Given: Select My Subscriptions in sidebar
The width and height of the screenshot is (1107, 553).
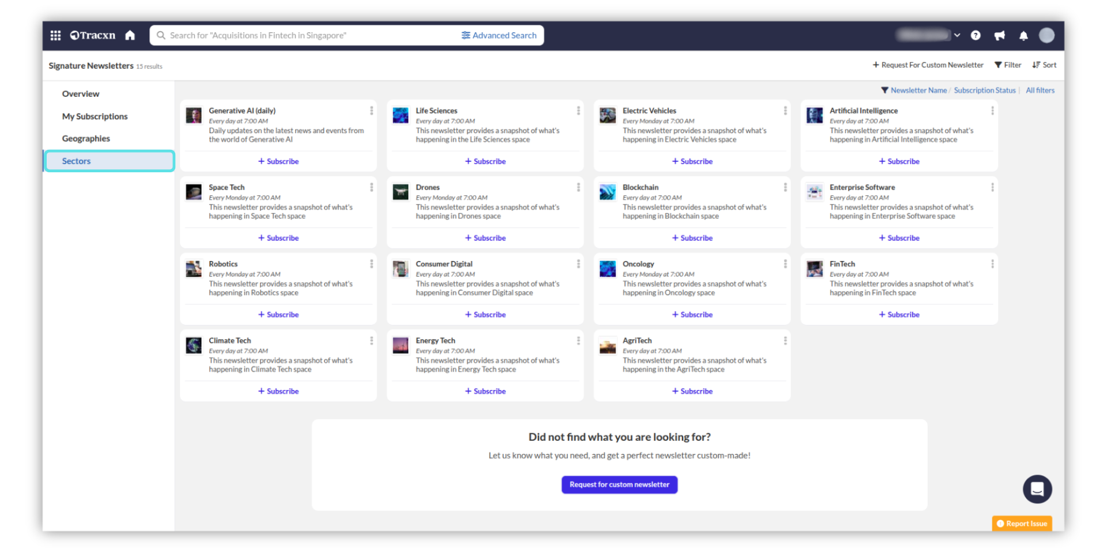Looking at the screenshot, I should point(95,116).
